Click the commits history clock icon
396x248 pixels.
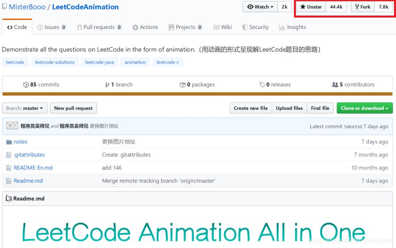(x=26, y=85)
